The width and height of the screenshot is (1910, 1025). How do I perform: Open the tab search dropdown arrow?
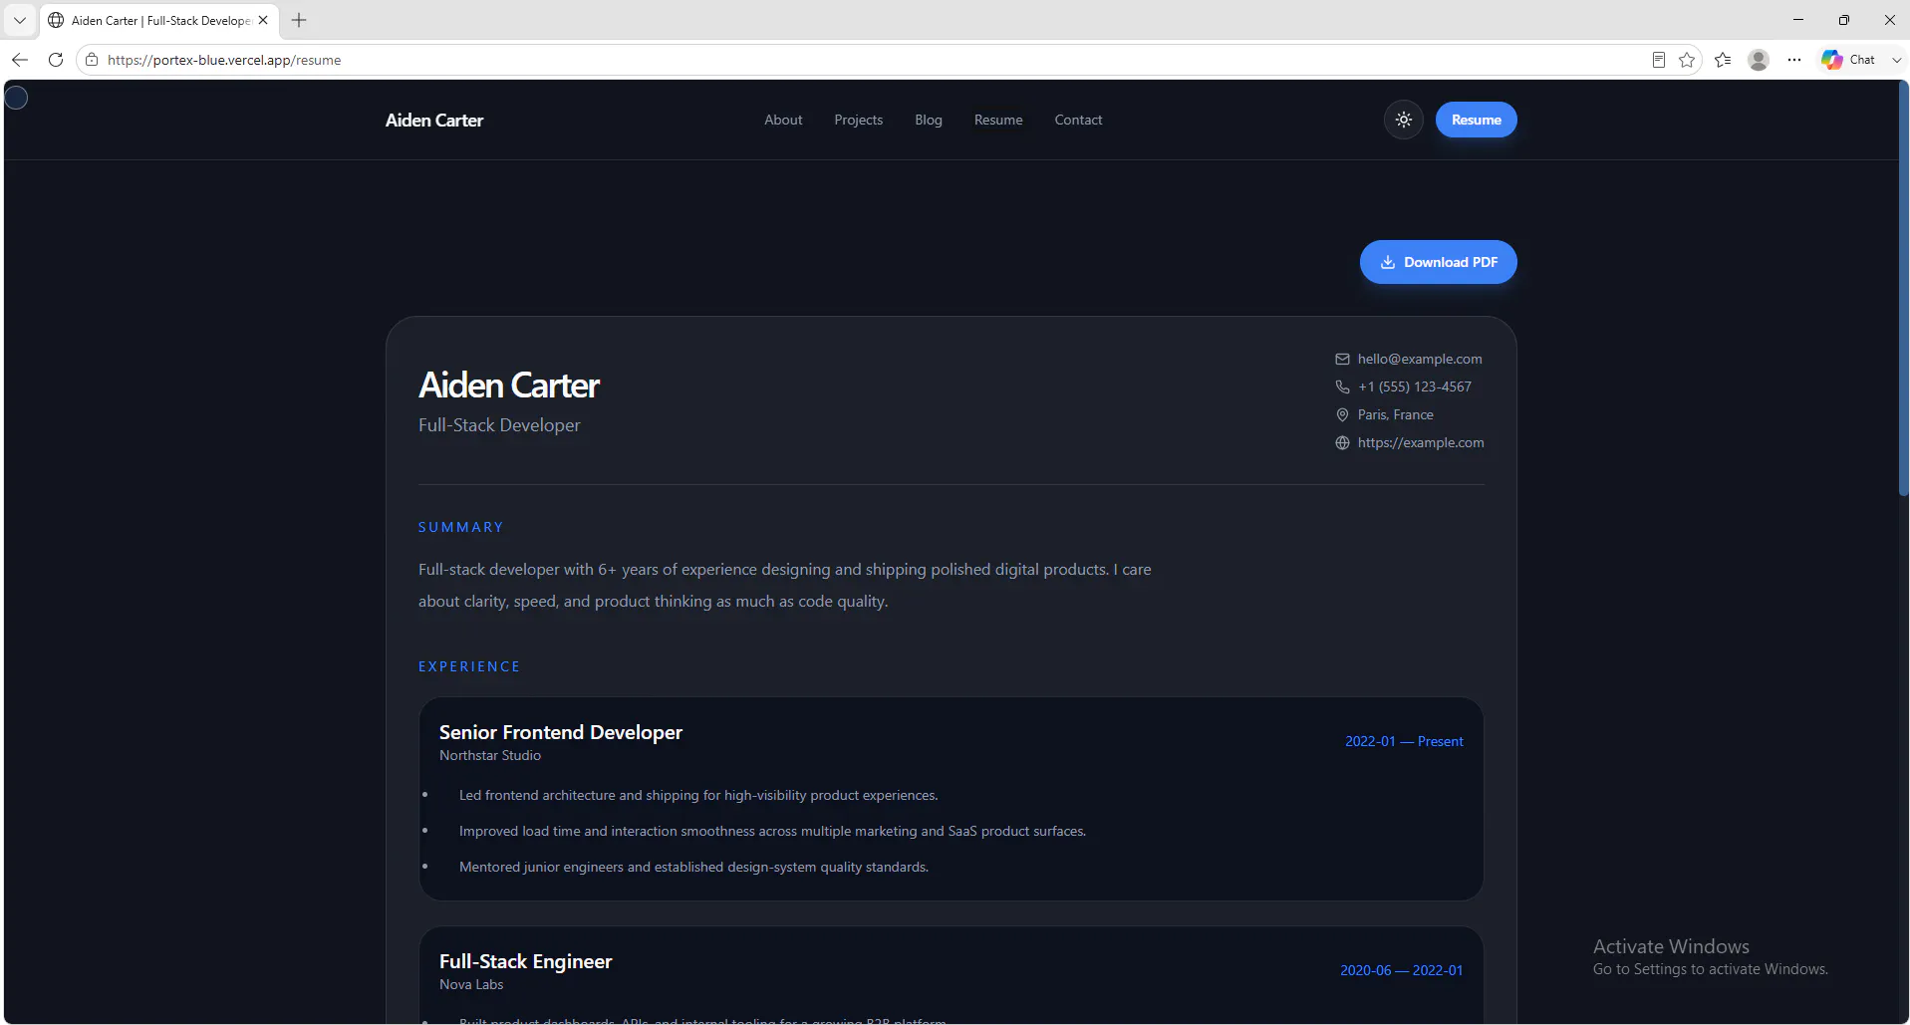point(19,20)
